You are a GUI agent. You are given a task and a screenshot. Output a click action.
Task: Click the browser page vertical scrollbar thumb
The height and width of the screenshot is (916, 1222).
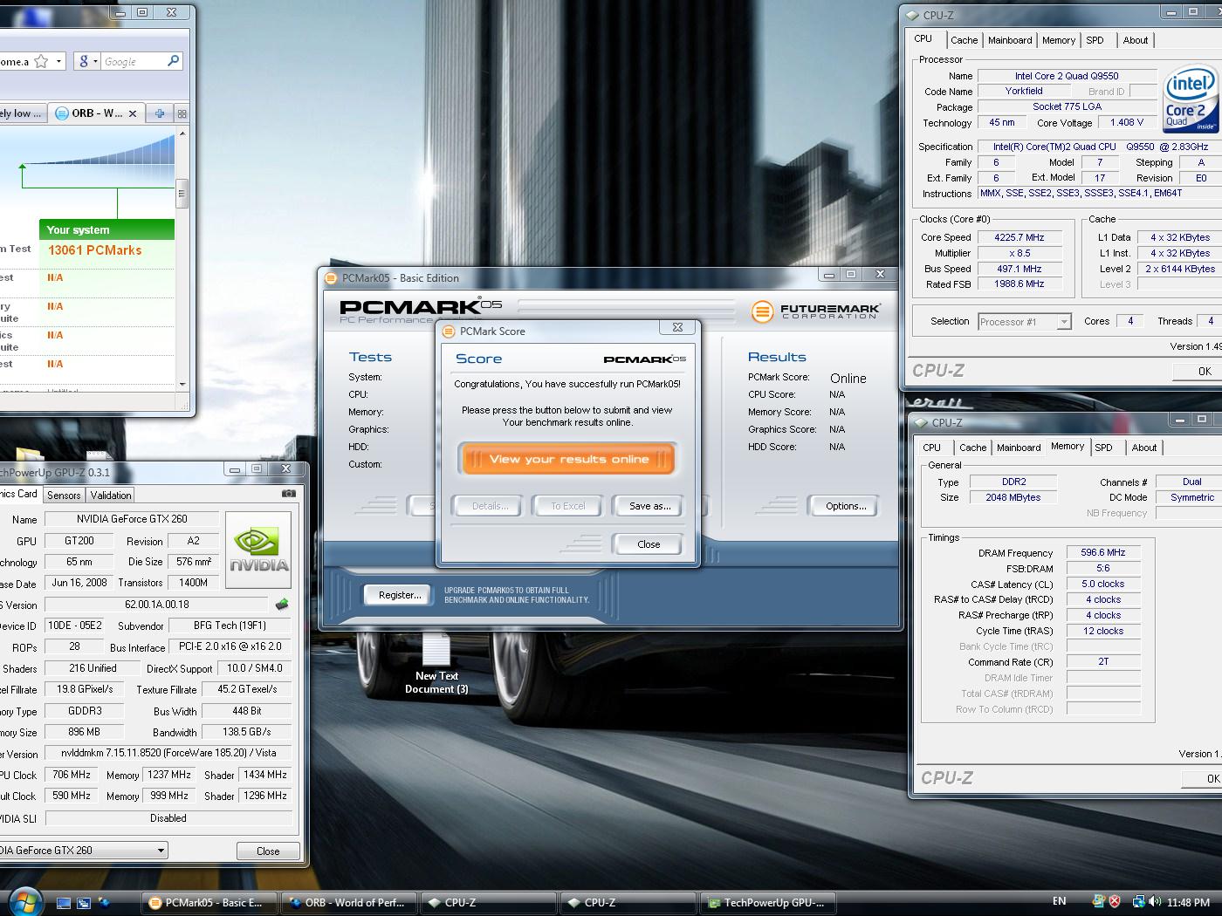[182, 193]
